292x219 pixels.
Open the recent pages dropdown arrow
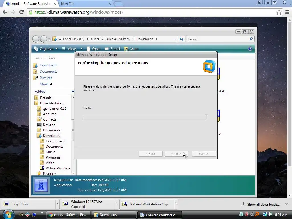pos(49,39)
